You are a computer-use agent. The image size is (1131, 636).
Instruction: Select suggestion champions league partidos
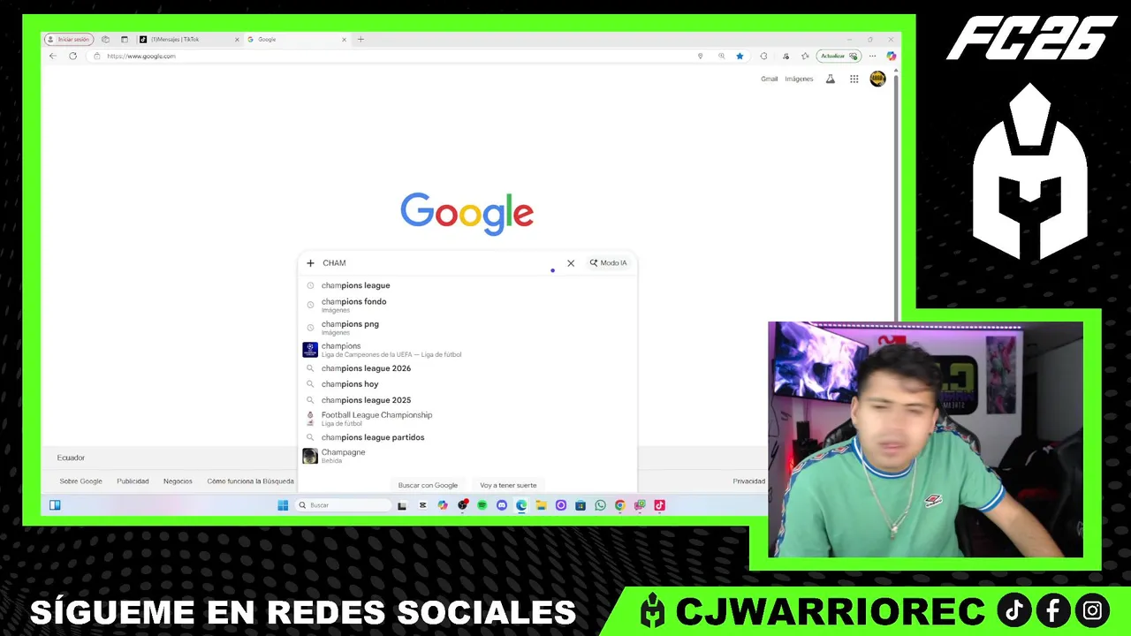point(467,437)
